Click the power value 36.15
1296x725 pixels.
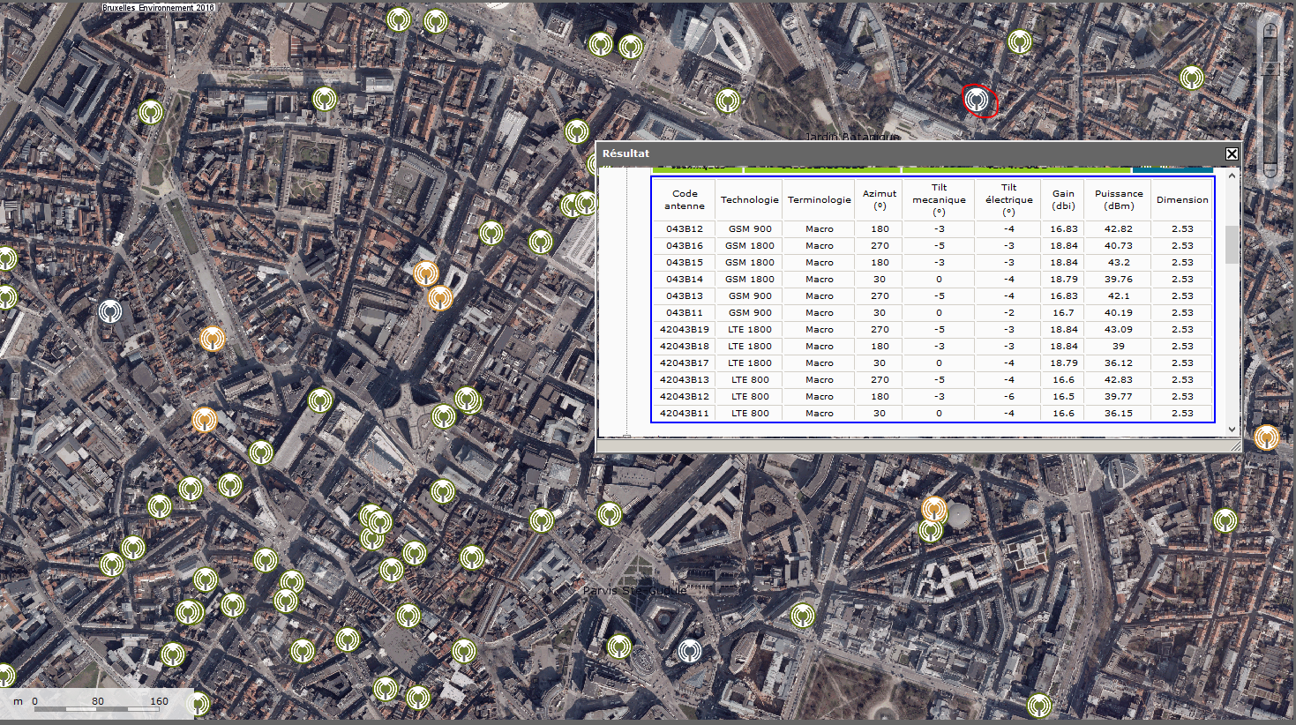point(1119,414)
